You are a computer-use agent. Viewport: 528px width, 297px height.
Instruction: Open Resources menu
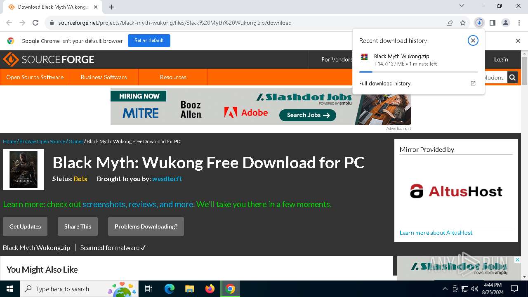point(173,77)
